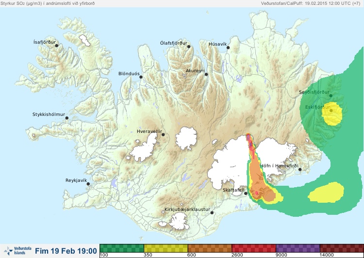Screen dimensions: 364x258
Task: Select the Ólafsfjörður marker dot
Action: pos(189,47)
